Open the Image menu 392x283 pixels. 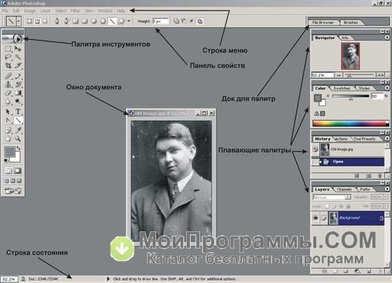click(x=30, y=10)
